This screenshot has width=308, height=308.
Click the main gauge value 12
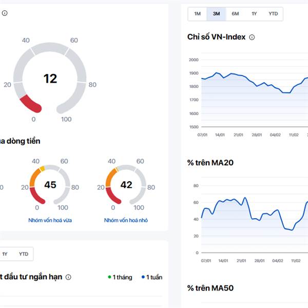point(50,79)
